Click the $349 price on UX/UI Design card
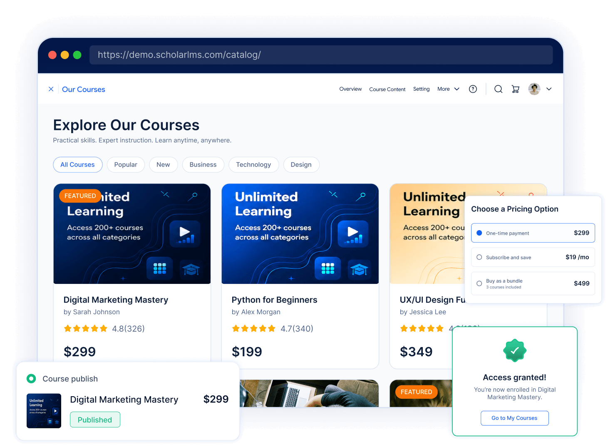This screenshot has width=608, height=447. [x=416, y=352]
